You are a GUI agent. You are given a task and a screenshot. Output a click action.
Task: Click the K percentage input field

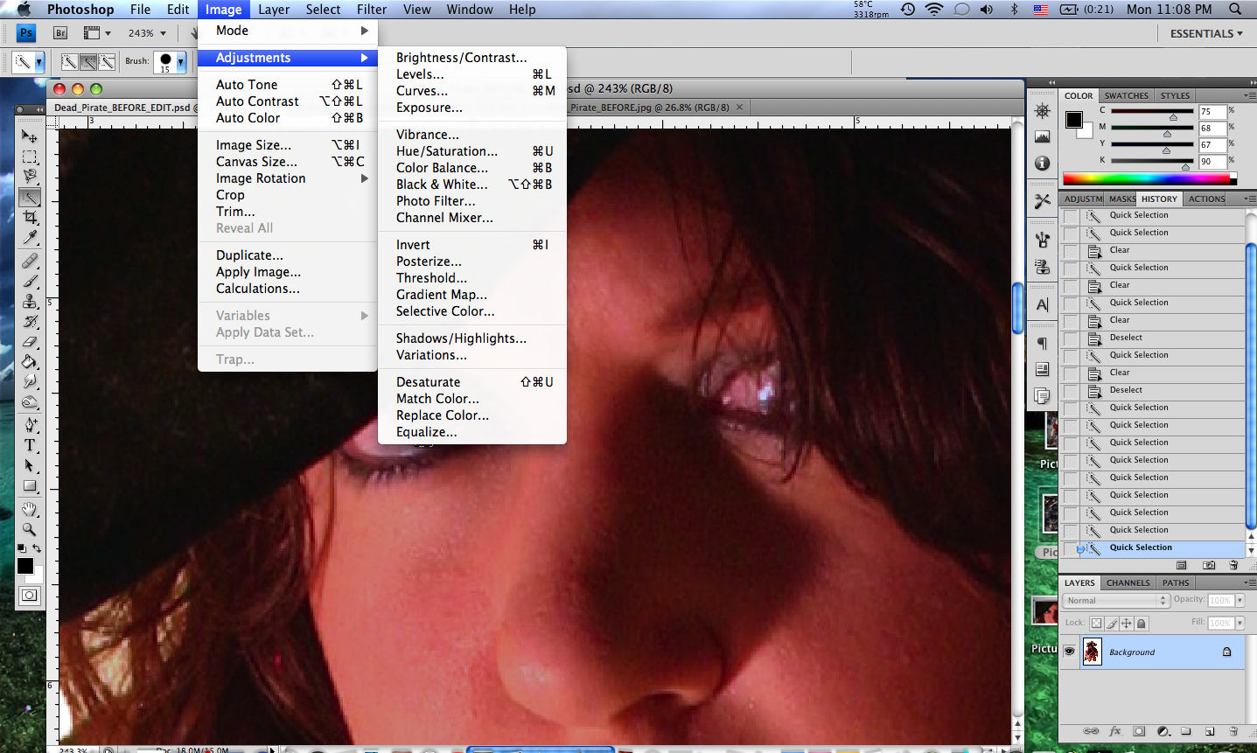[1212, 162]
